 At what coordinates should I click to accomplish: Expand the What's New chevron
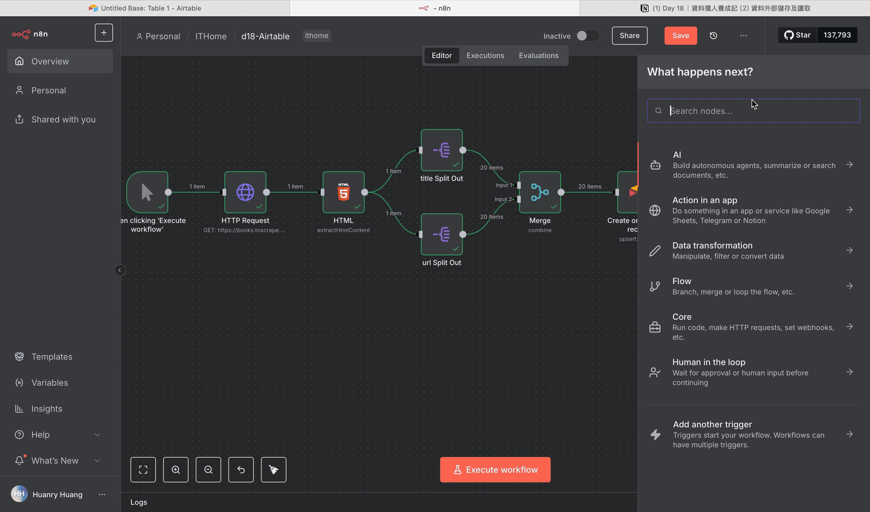click(x=97, y=461)
